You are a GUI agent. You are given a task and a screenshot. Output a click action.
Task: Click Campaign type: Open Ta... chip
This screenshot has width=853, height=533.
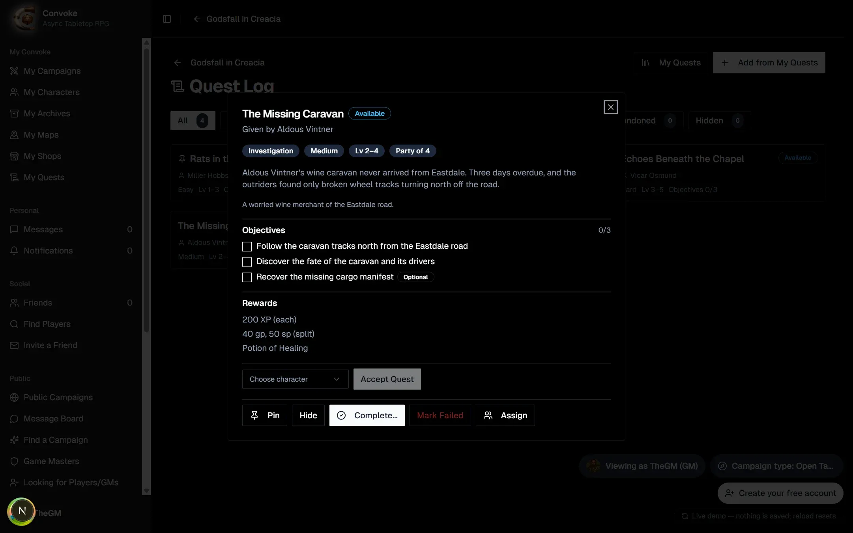776,466
